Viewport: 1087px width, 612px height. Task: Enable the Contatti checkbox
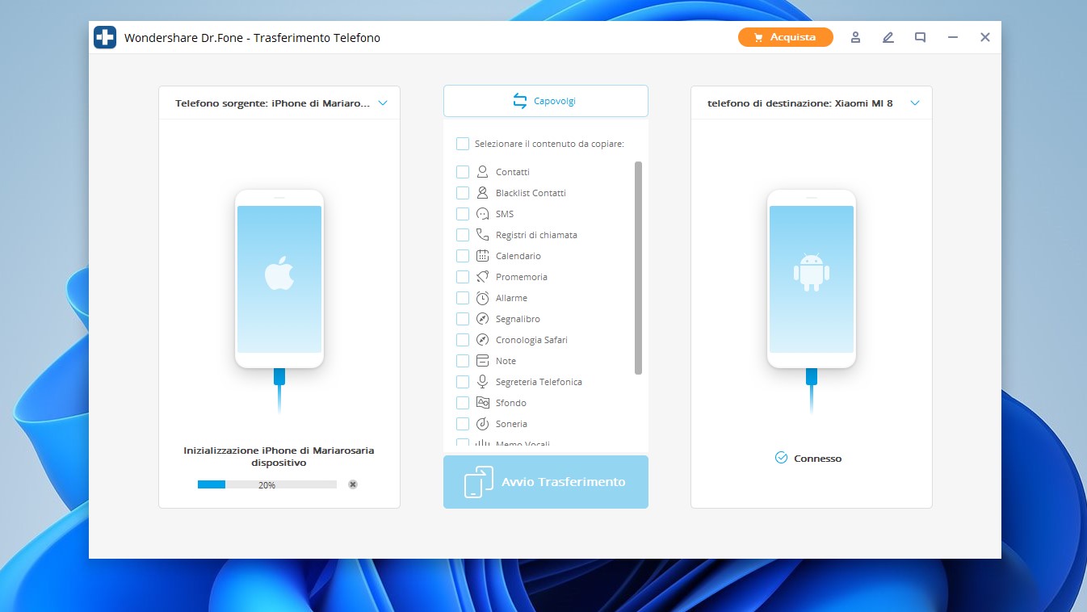click(463, 172)
